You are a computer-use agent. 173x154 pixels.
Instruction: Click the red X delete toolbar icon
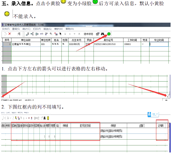(x=10, y=34)
